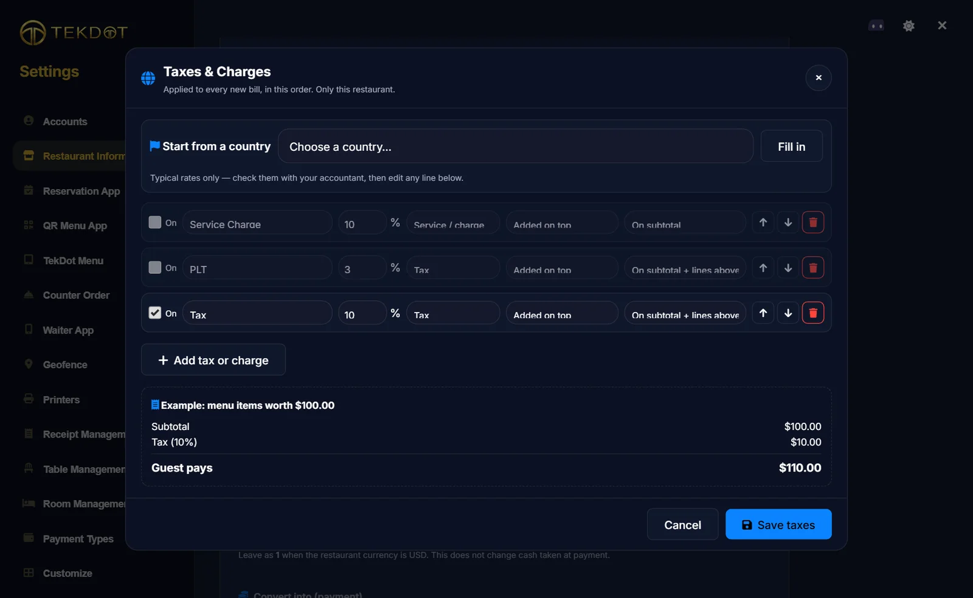
Task: Open Waiter App settings
Action: 68,330
